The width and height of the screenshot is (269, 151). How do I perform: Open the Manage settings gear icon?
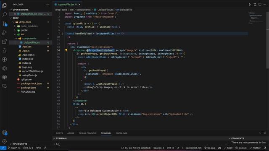[x=5, y=141]
